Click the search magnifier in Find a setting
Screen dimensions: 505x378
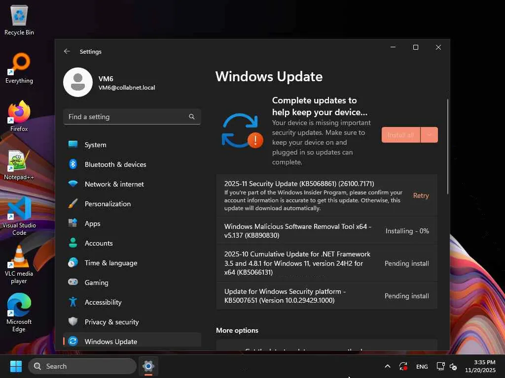point(192,117)
